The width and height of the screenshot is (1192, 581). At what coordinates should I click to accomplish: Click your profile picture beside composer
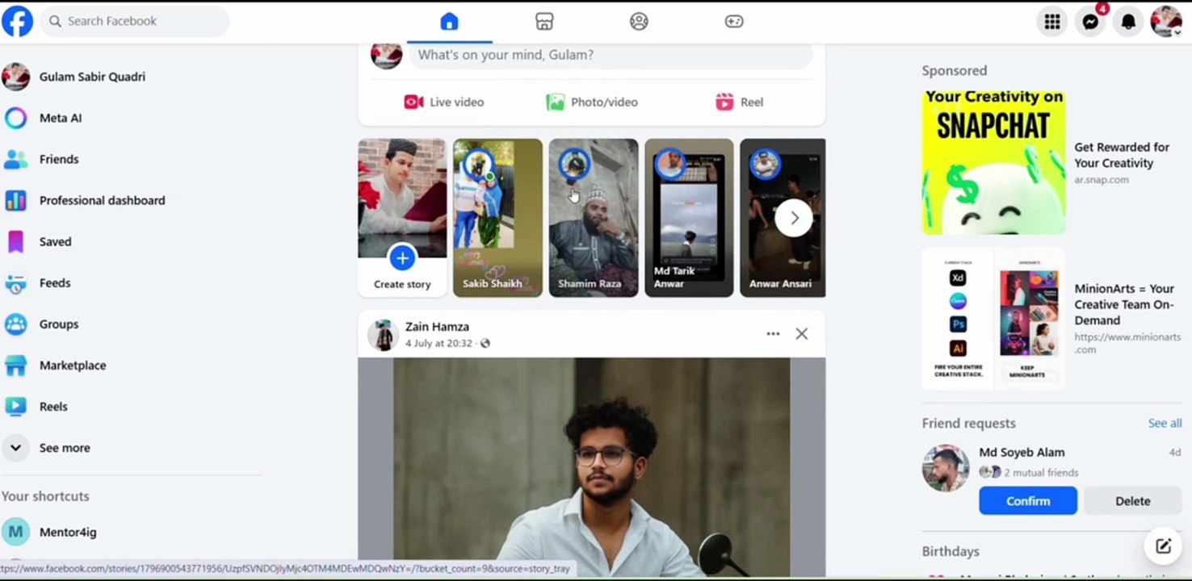(386, 55)
